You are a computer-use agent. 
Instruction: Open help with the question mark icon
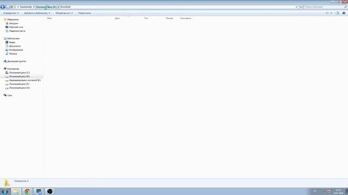point(344,13)
